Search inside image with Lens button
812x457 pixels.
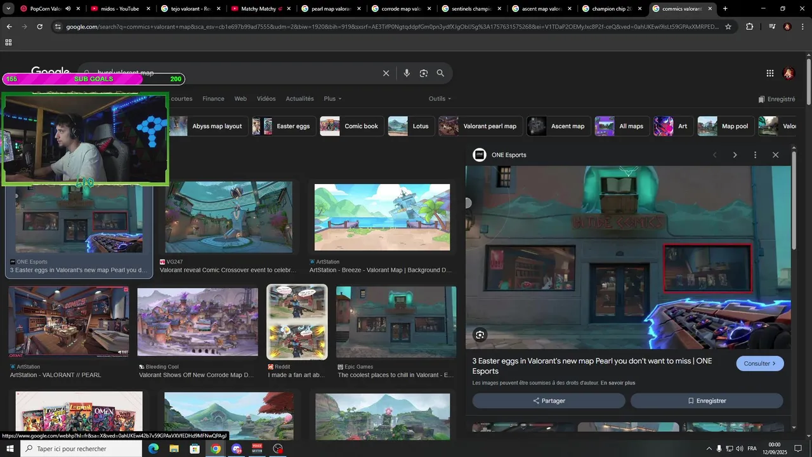pyautogui.click(x=480, y=334)
